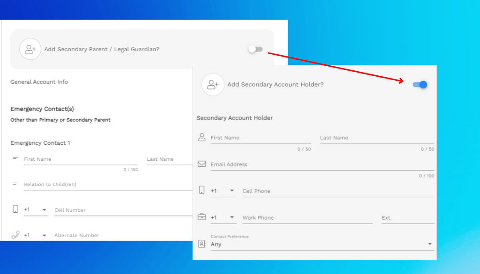This screenshot has width=480, height=274.
Task: Enable the Add Secondary Parent / Legal Guardian toggle
Action: (255, 49)
